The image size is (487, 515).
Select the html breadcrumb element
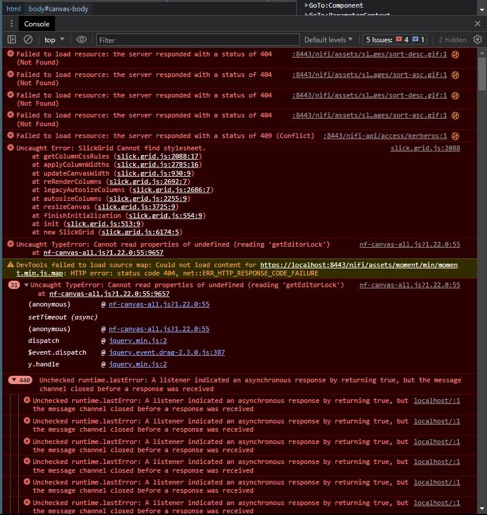pos(13,9)
